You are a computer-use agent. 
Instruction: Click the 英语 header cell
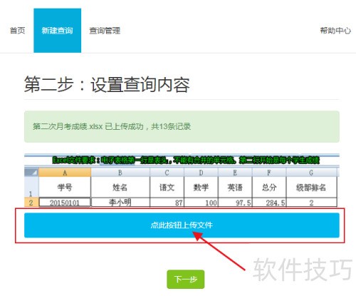coord(235,187)
